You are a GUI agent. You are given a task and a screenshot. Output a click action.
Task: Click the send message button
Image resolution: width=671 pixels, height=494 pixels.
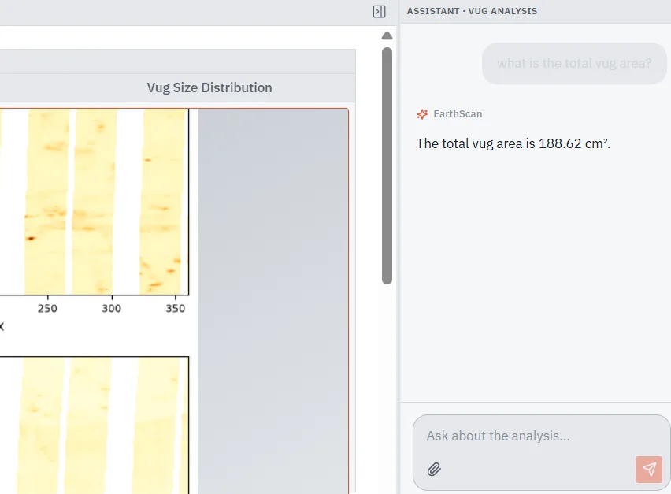[x=649, y=469]
